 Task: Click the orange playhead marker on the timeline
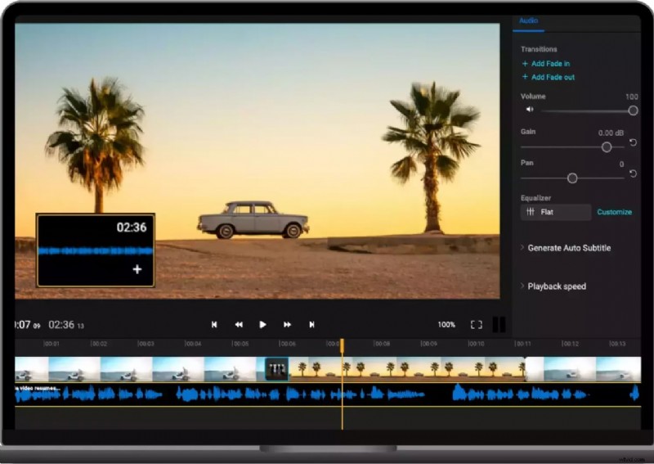coord(342,346)
